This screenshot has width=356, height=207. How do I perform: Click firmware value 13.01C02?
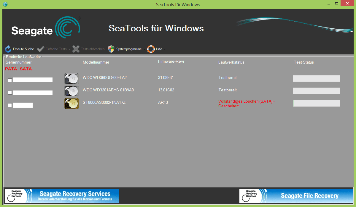tap(166, 90)
